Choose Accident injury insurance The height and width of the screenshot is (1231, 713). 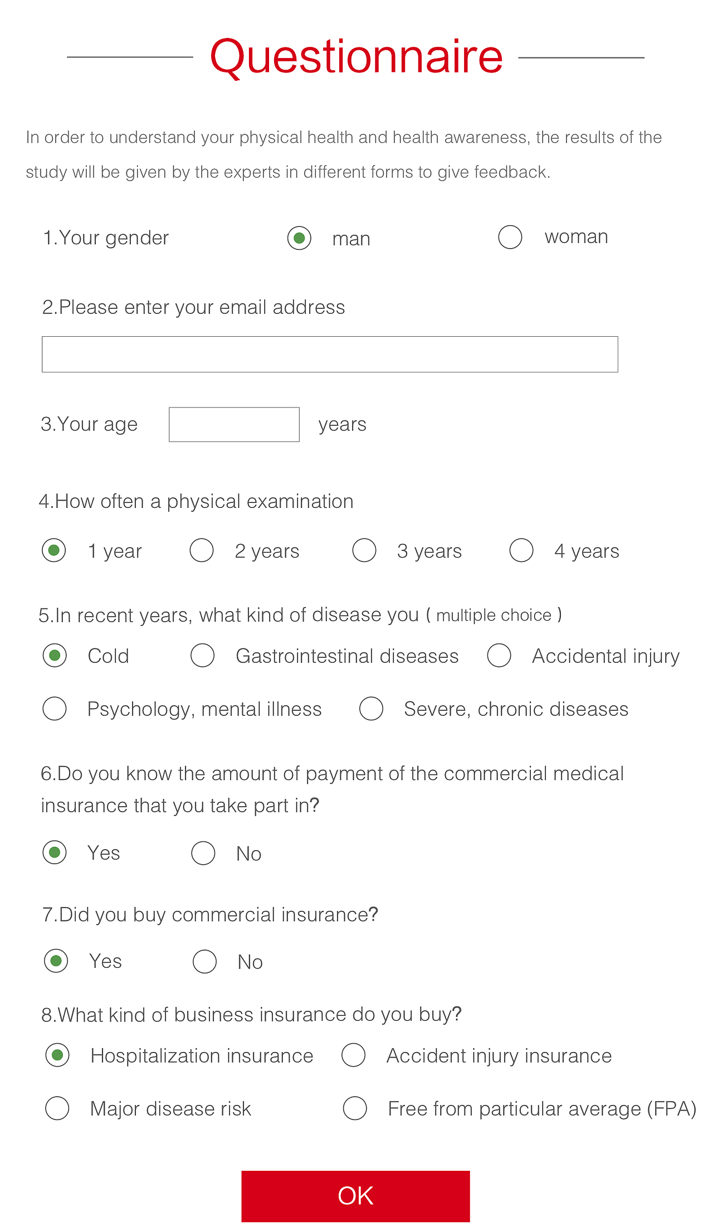click(x=354, y=1055)
